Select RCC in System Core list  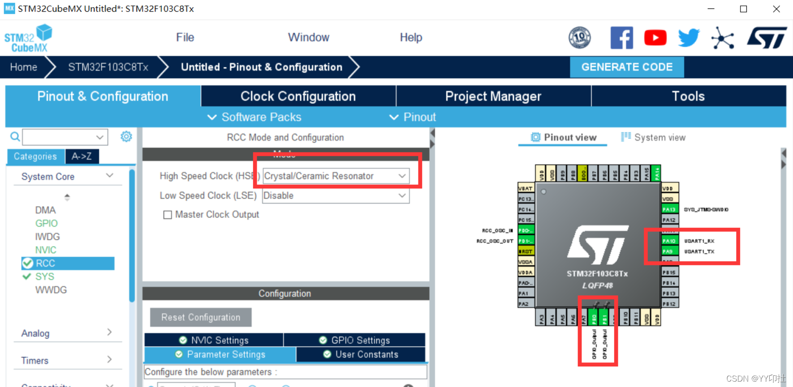[x=68, y=263]
